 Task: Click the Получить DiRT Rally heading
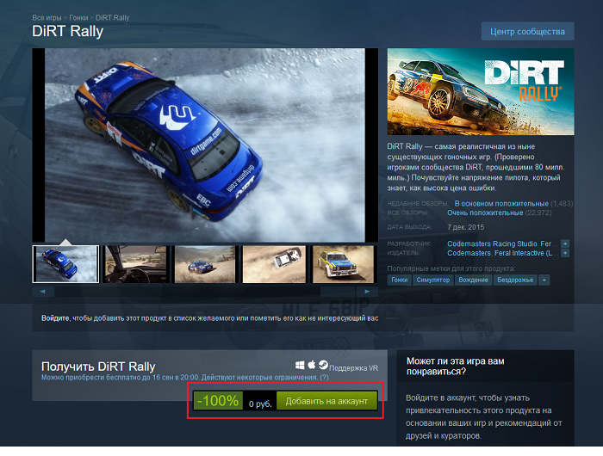pyautogui.click(x=98, y=367)
